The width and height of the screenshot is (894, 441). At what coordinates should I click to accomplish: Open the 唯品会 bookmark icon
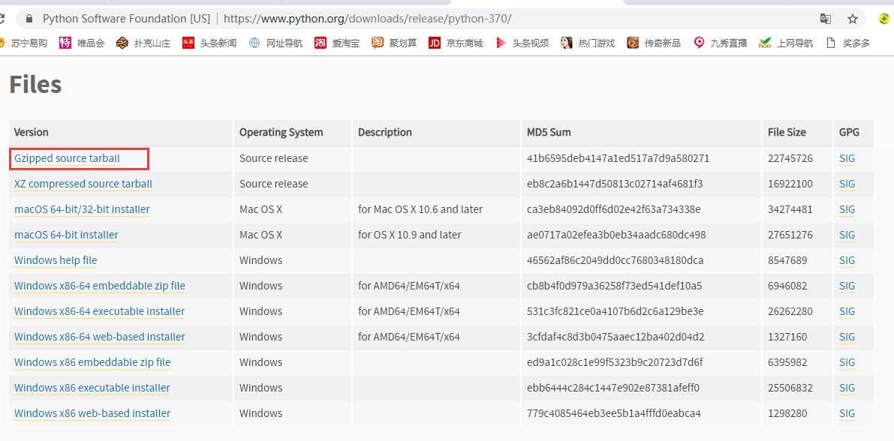coord(65,43)
